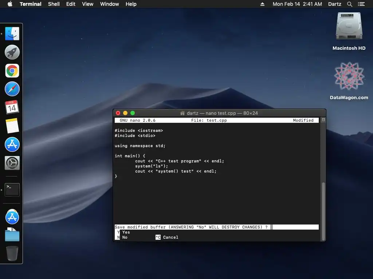Open the Trash in the Dock
373x279 pixels.
tap(12, 253)
